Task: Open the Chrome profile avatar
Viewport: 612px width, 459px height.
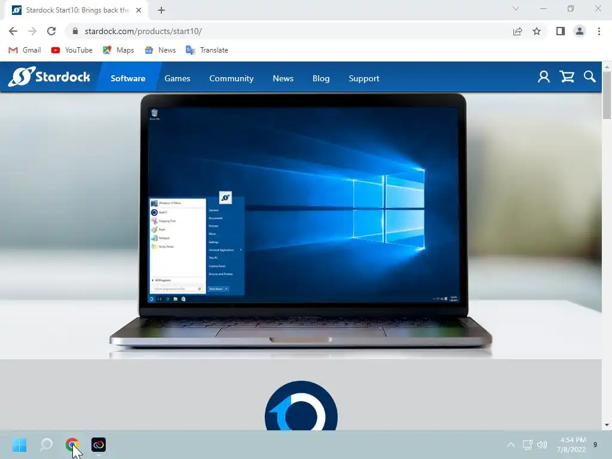Action: coord(580,31)
